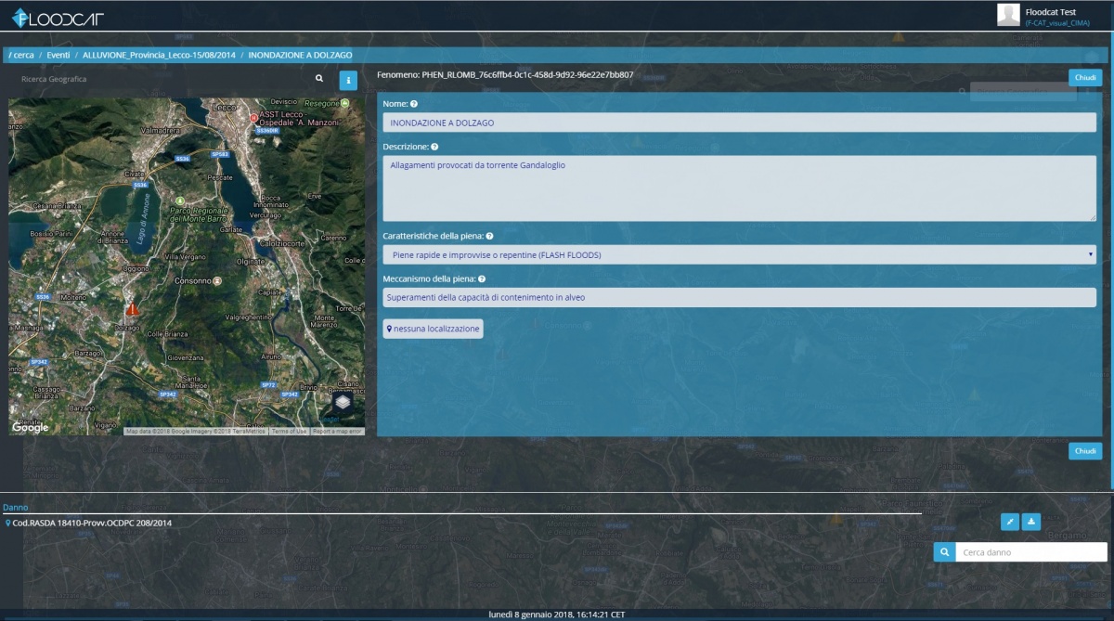Screen dimensions: 1114x621
Task: Go to Eventi breadcrumb
Action: point(58,56)
